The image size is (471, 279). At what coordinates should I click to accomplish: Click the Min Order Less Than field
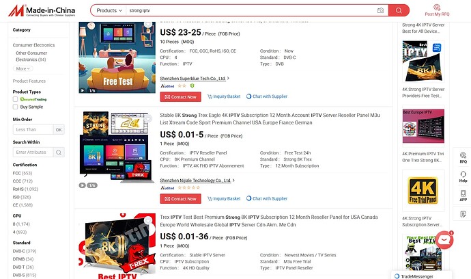33,130
